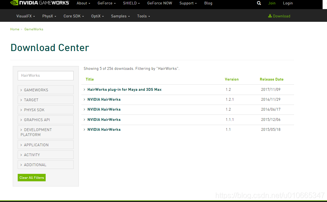Viewport: 327px width, 202px height.
Task: Focus the HairWorks search filter field
Action: [x=46, y=76]
